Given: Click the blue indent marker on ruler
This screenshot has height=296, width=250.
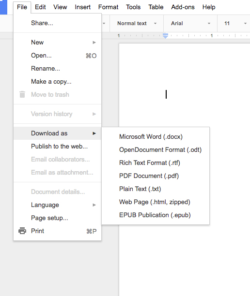Looking at the screenshot, I should [166, 36].
